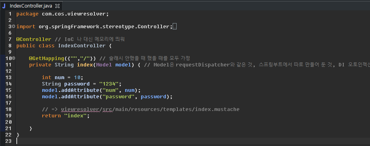
Task: Click "num" string on line 15
Action: (110, 90)
